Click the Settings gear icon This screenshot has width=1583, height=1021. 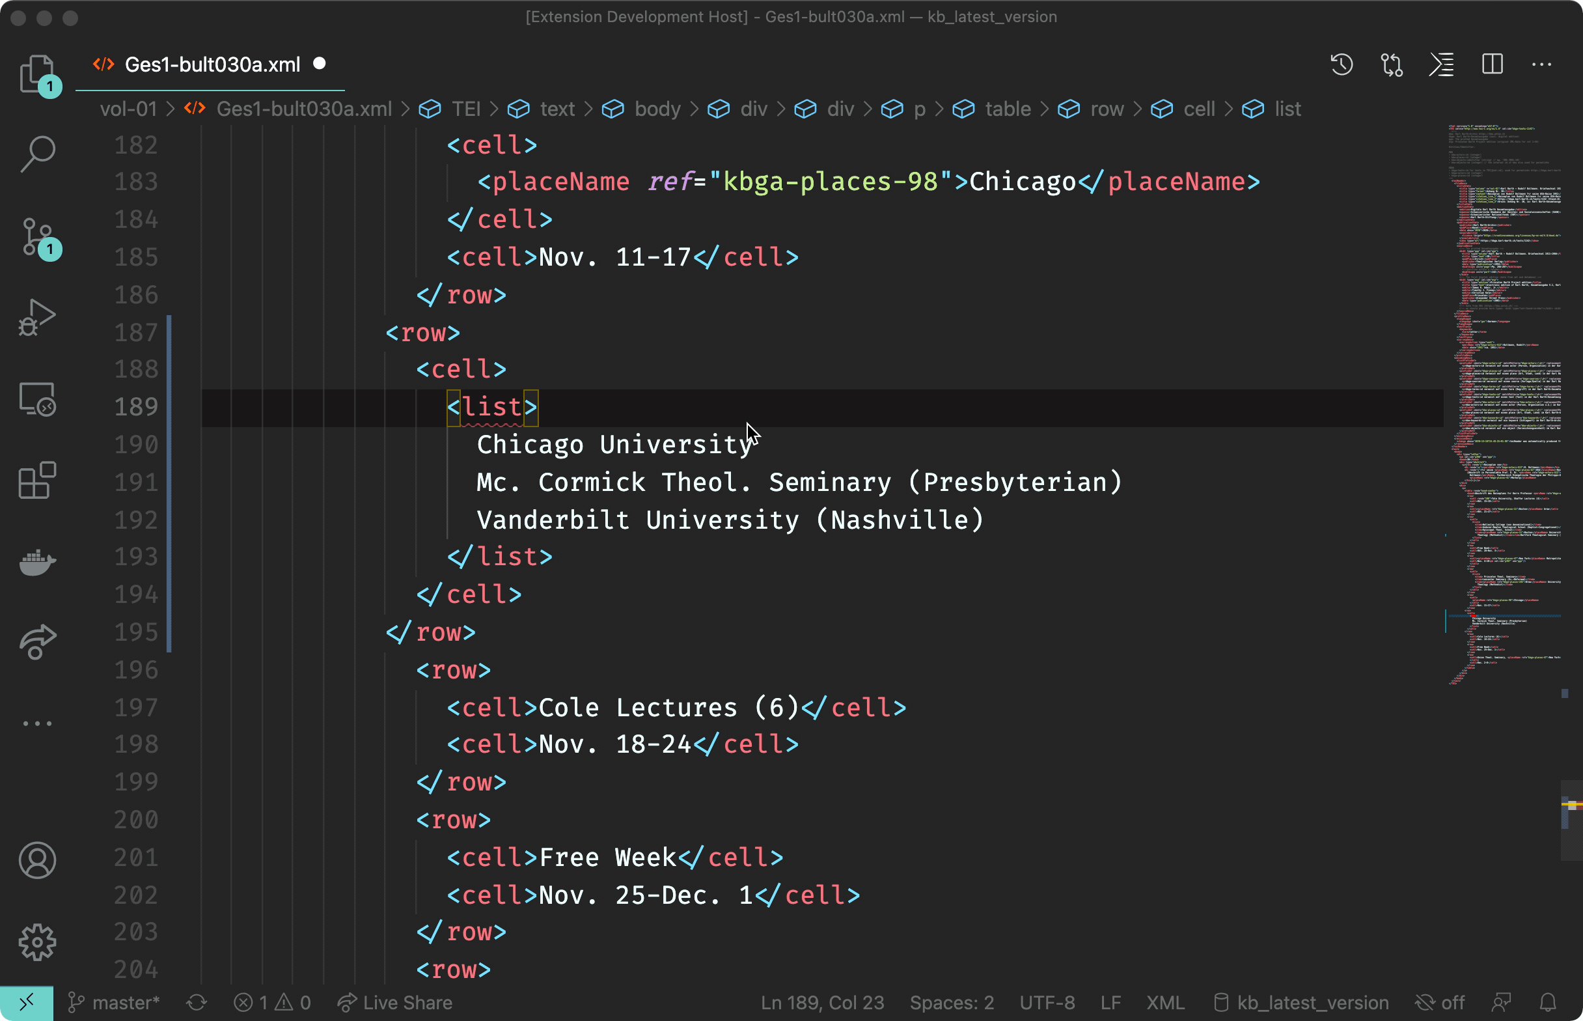[38, 942]
